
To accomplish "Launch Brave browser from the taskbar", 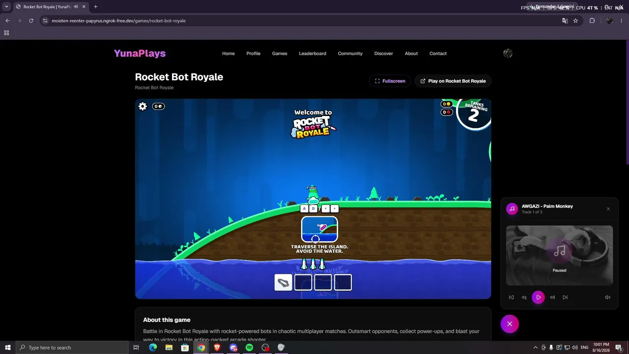I will point(217,348).
